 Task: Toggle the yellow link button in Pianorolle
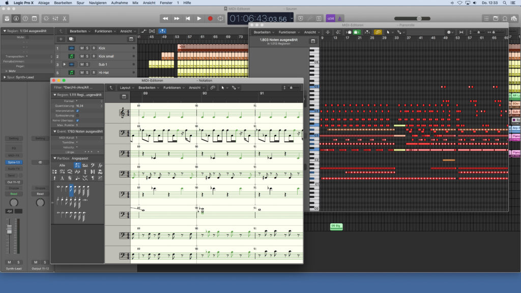click(378, 32)
